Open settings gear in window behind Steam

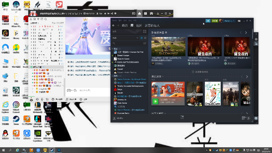tap(256, 39)
